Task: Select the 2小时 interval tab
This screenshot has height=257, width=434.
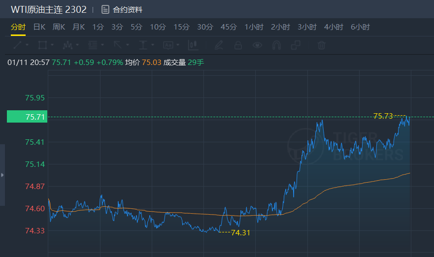Action: click(280, 27)
